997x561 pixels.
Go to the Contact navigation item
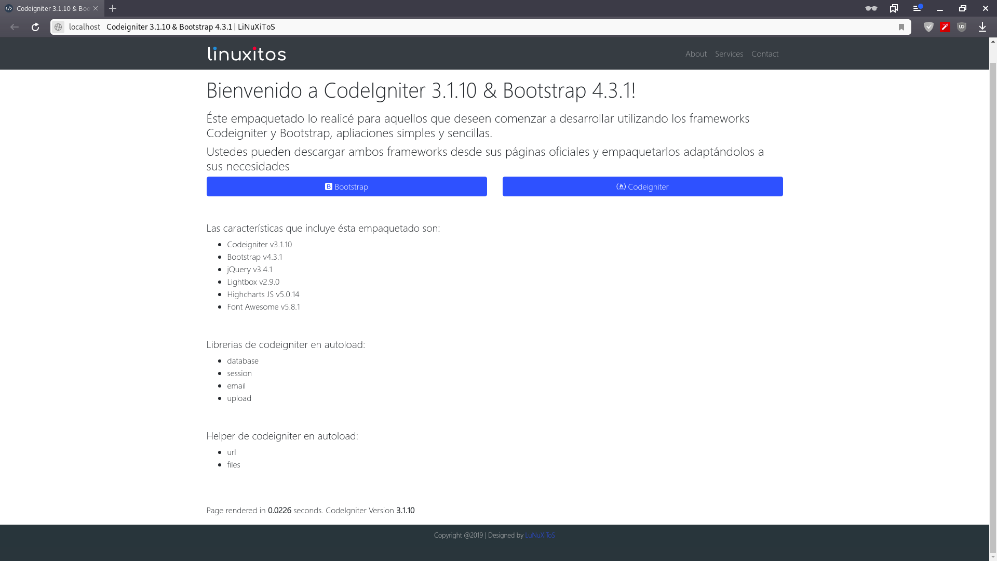pos(764,54)
